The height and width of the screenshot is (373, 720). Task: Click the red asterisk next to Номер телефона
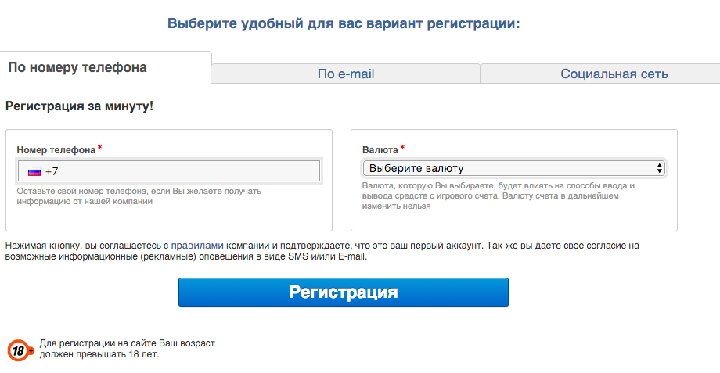point(99,147)
